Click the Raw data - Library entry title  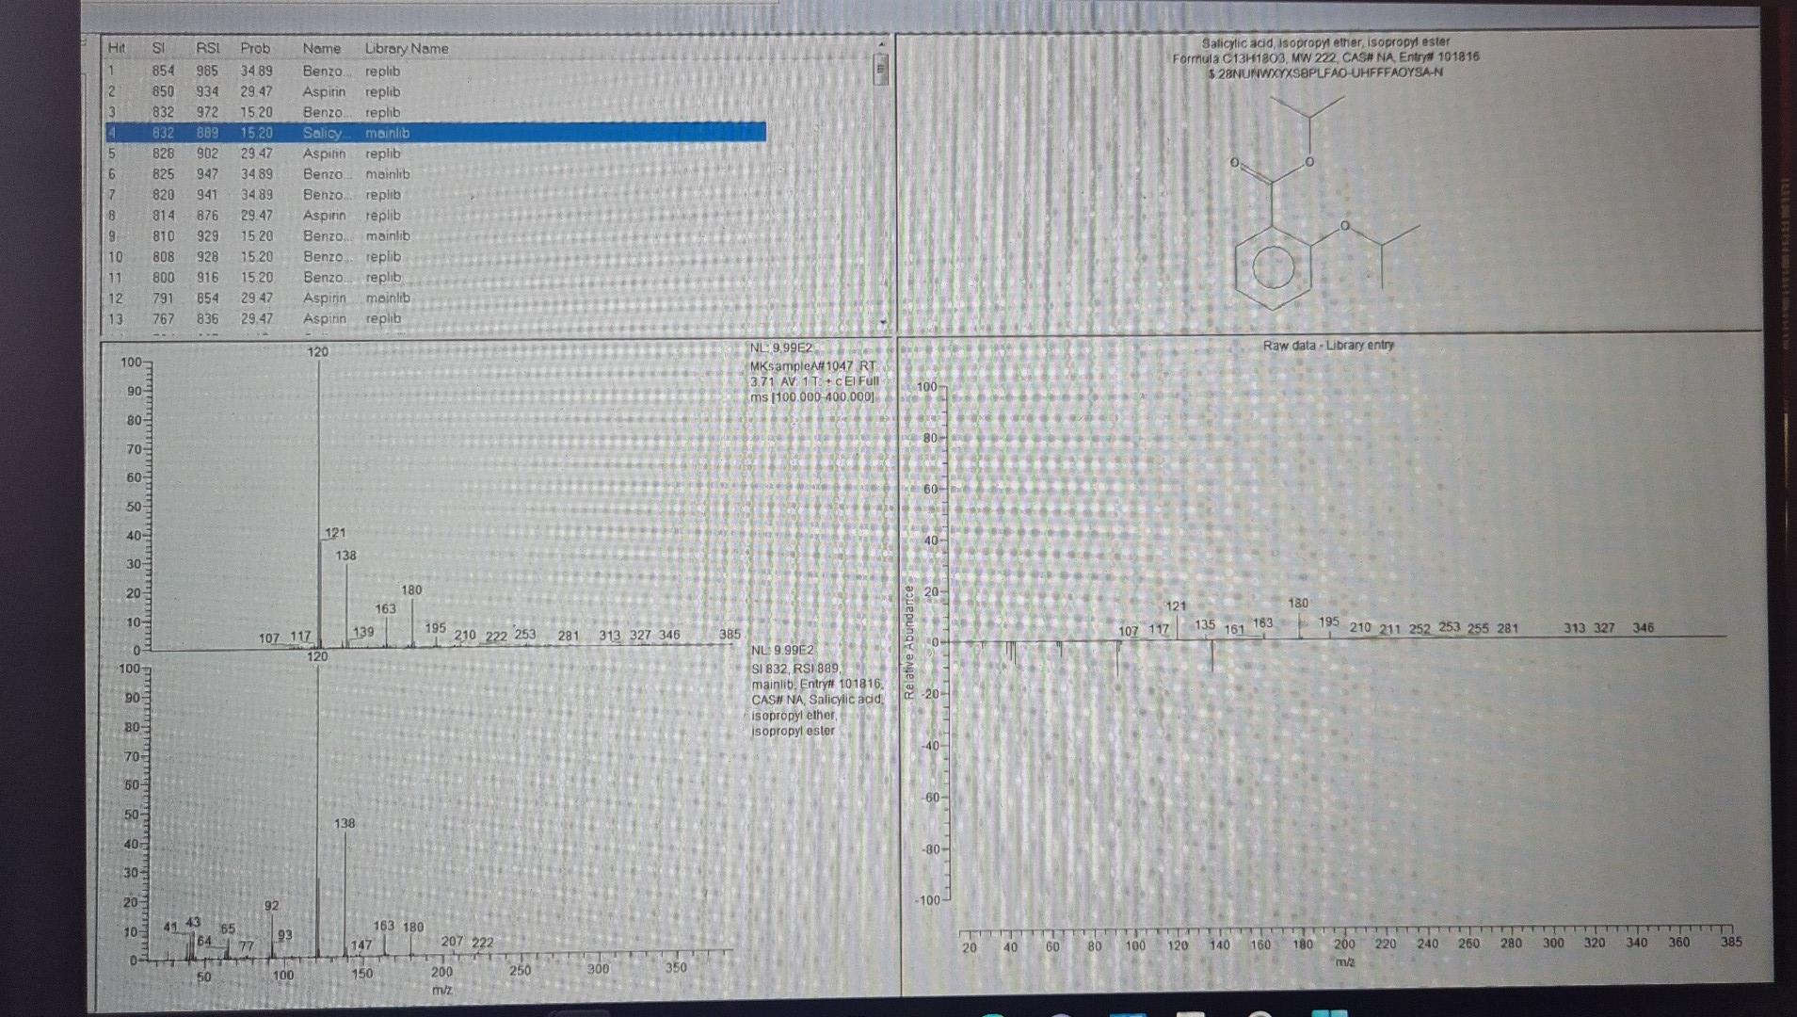pyautogui.click(x=1329, y=345)
